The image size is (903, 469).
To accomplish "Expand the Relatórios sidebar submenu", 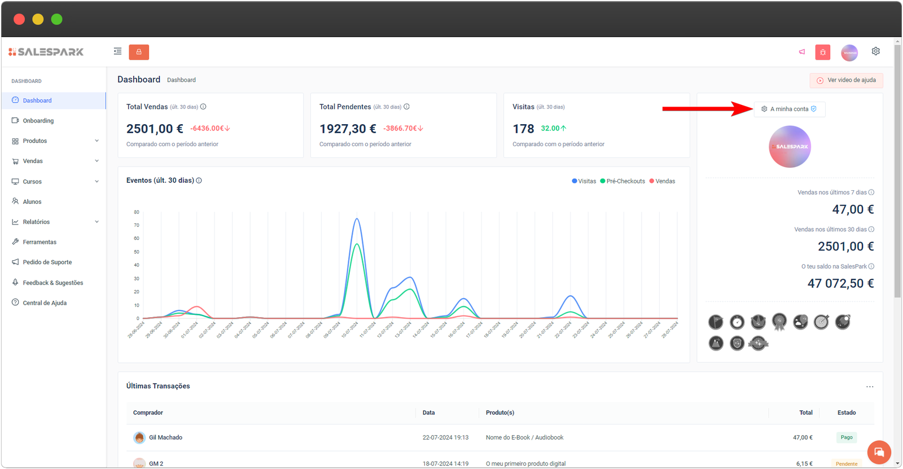I will point(55,222).
